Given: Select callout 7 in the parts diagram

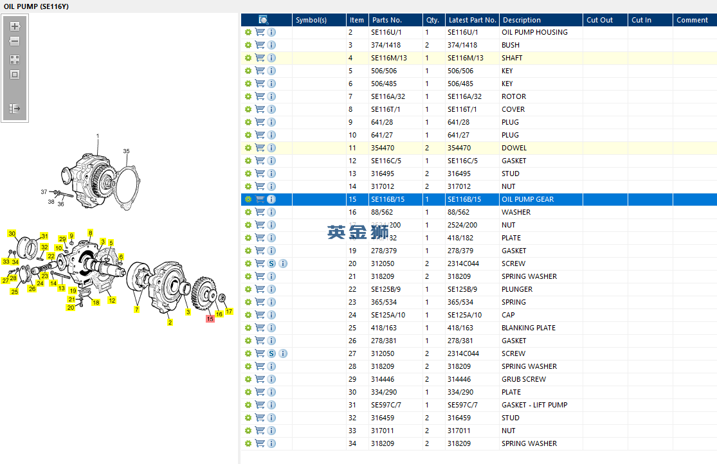Looking at the screenshot, I should click(x=136, y=310).
